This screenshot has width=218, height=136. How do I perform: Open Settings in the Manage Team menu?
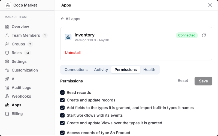tap(19, 61)
